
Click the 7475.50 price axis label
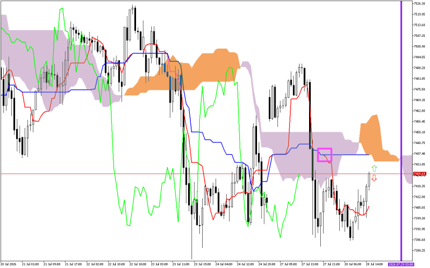tap(419, 89)
